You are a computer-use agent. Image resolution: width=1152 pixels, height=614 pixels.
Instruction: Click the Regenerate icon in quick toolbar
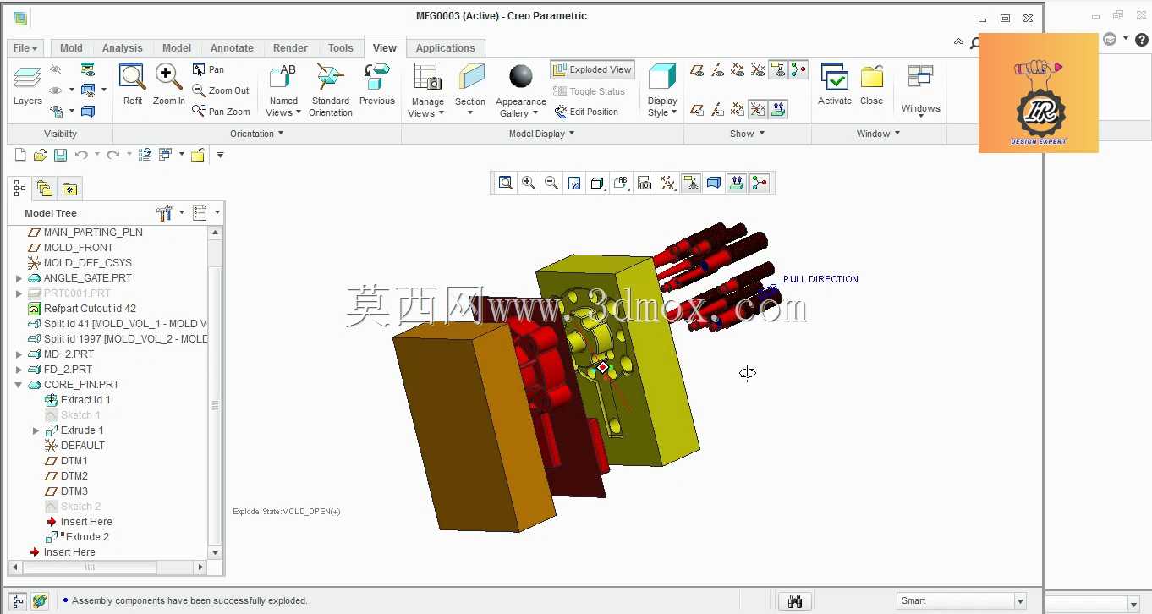(x=145, y=155)
